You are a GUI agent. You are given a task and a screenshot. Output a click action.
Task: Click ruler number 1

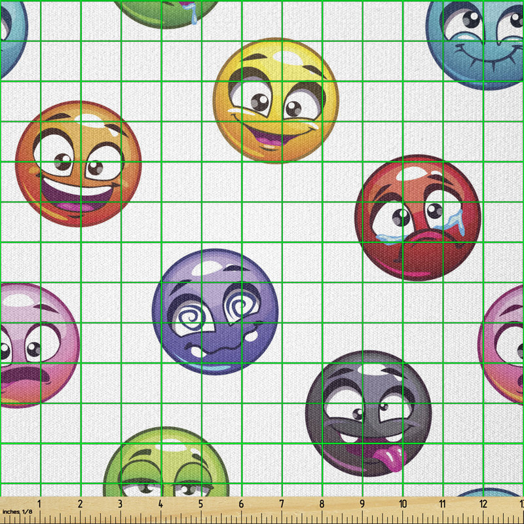39,504
